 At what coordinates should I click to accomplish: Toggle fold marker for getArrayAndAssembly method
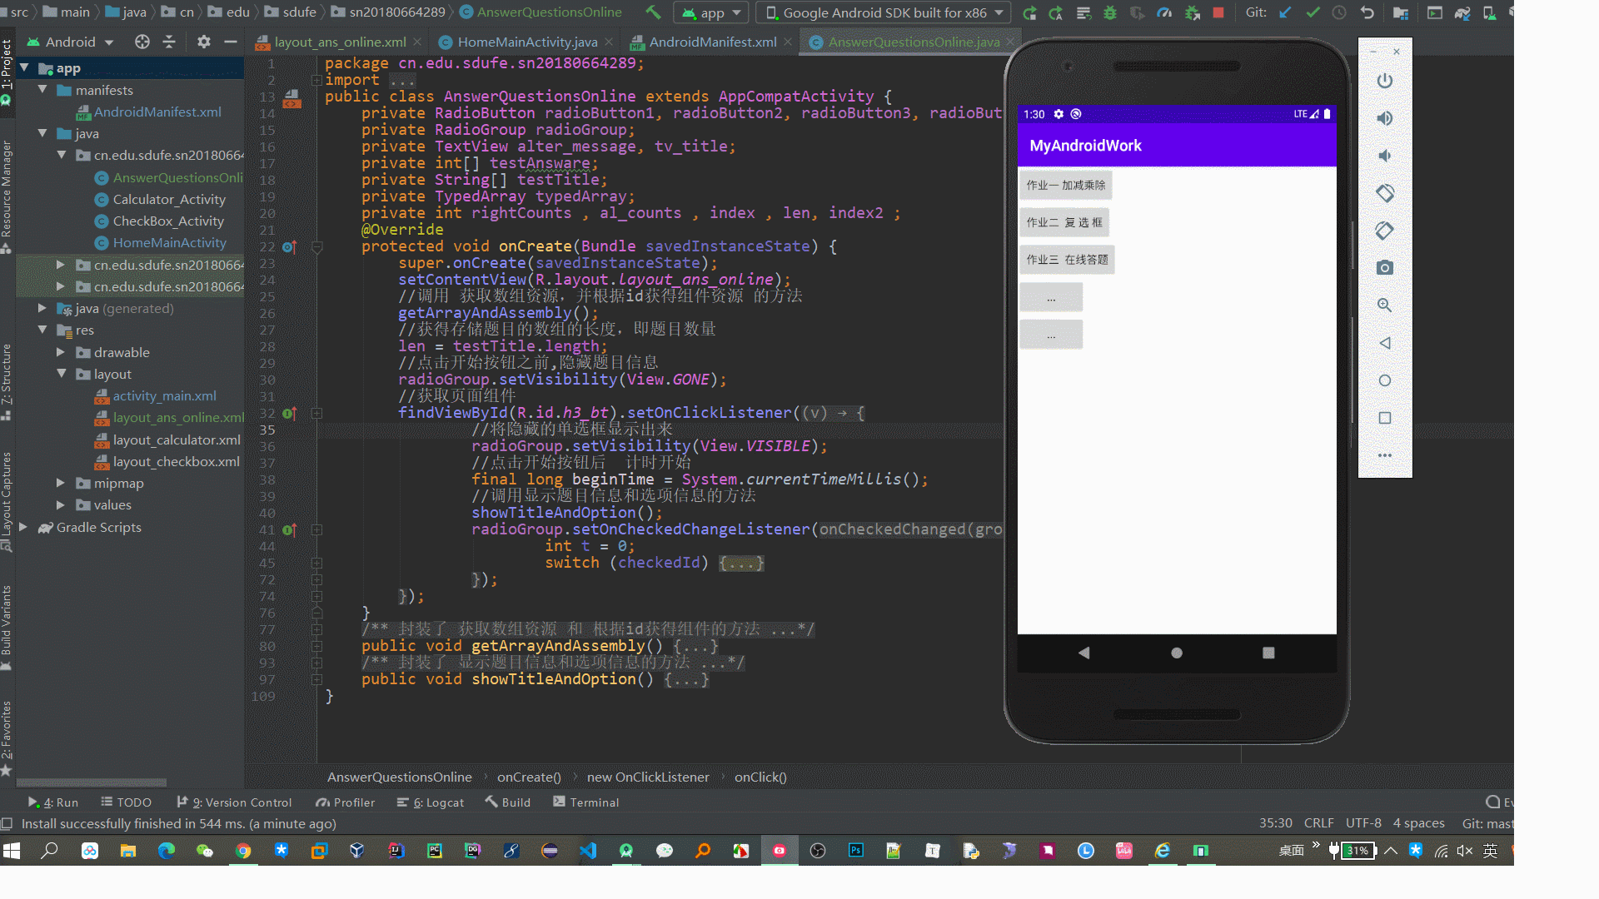[316, 646]
